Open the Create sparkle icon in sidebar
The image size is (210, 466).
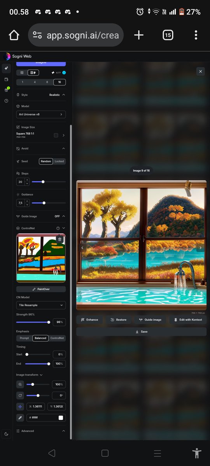pyautogui.click(x=6, y=68)
